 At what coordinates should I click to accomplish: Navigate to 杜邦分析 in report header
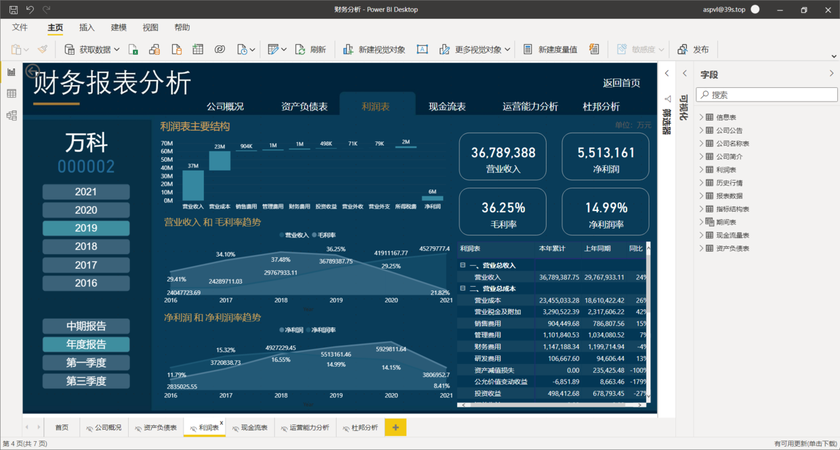pyautogui.click(x=601, y=106)
